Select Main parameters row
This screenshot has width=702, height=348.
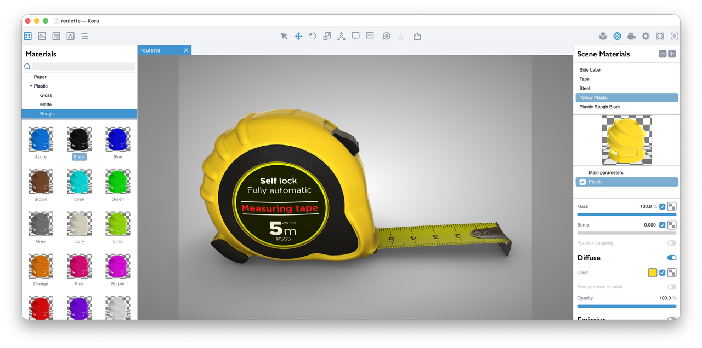click(627, 172)
